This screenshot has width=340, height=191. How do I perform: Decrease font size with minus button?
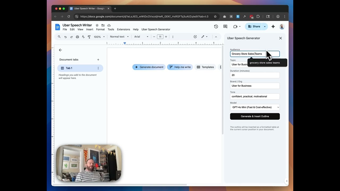pyautogui.click(x=154, y=37)
